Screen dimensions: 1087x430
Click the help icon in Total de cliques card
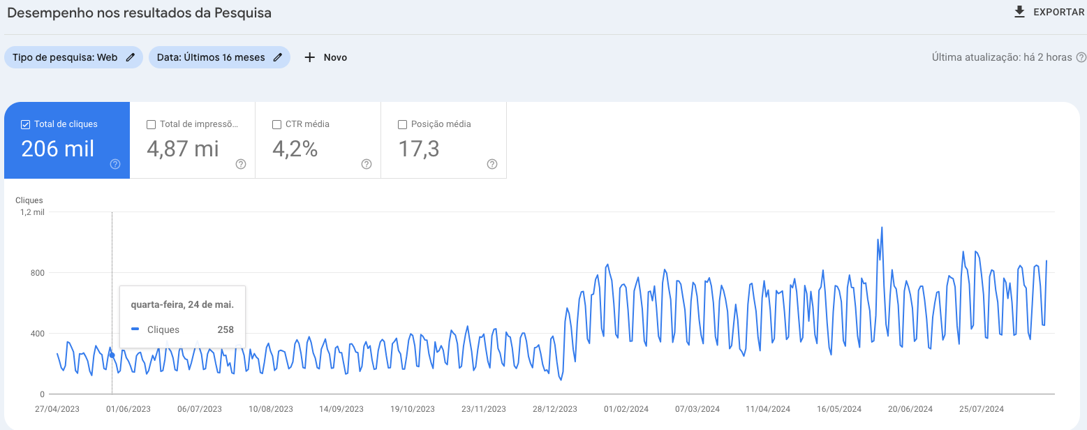click(115, 164)
